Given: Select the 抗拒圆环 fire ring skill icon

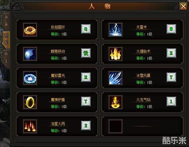Looking at the screenshot, I should click(30, 30).
